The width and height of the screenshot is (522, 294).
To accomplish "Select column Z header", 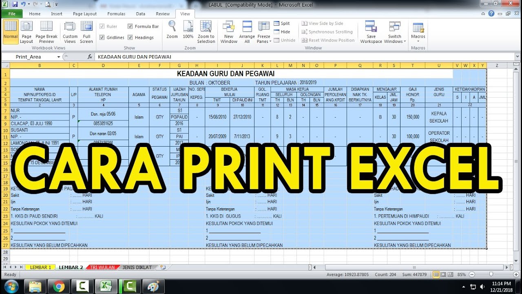I will (x=497, y=65).
